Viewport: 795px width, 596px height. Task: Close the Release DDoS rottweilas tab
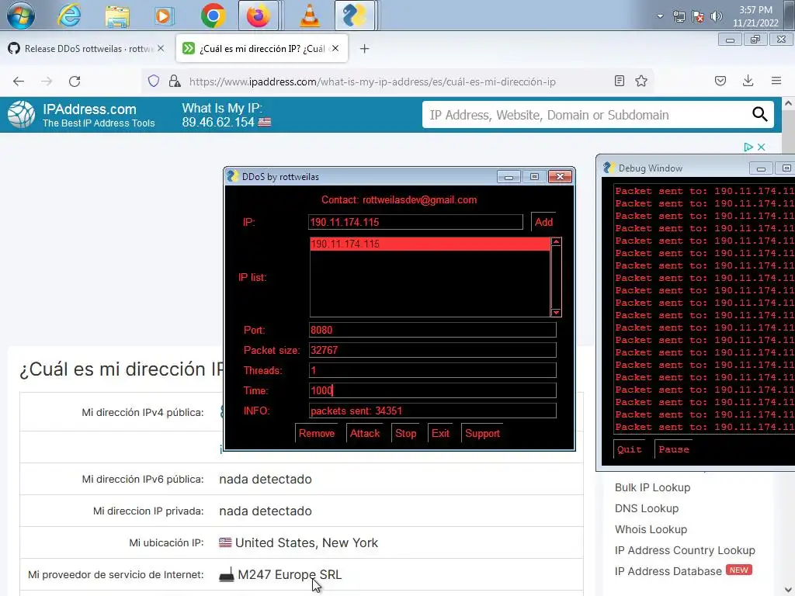(x=161, y=48)
